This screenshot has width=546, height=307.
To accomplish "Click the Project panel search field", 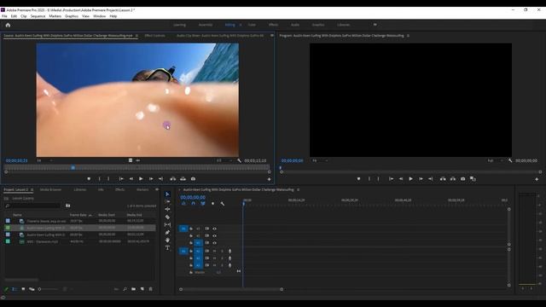I will (x=32, y=206).
